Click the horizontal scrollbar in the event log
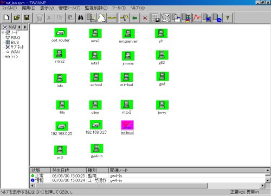271x196 pixels. click(x=121, y=185)
